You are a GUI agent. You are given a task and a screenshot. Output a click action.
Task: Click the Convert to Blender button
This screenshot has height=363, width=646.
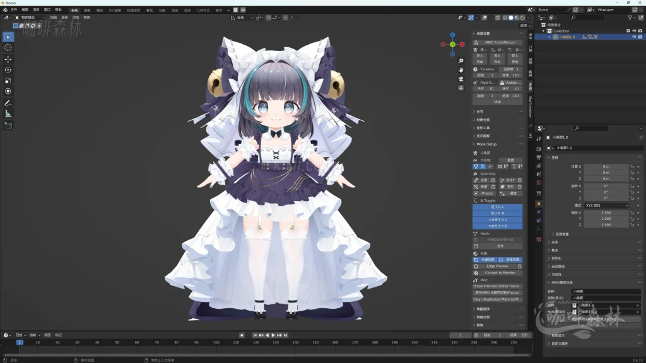[x=498, y=273]
